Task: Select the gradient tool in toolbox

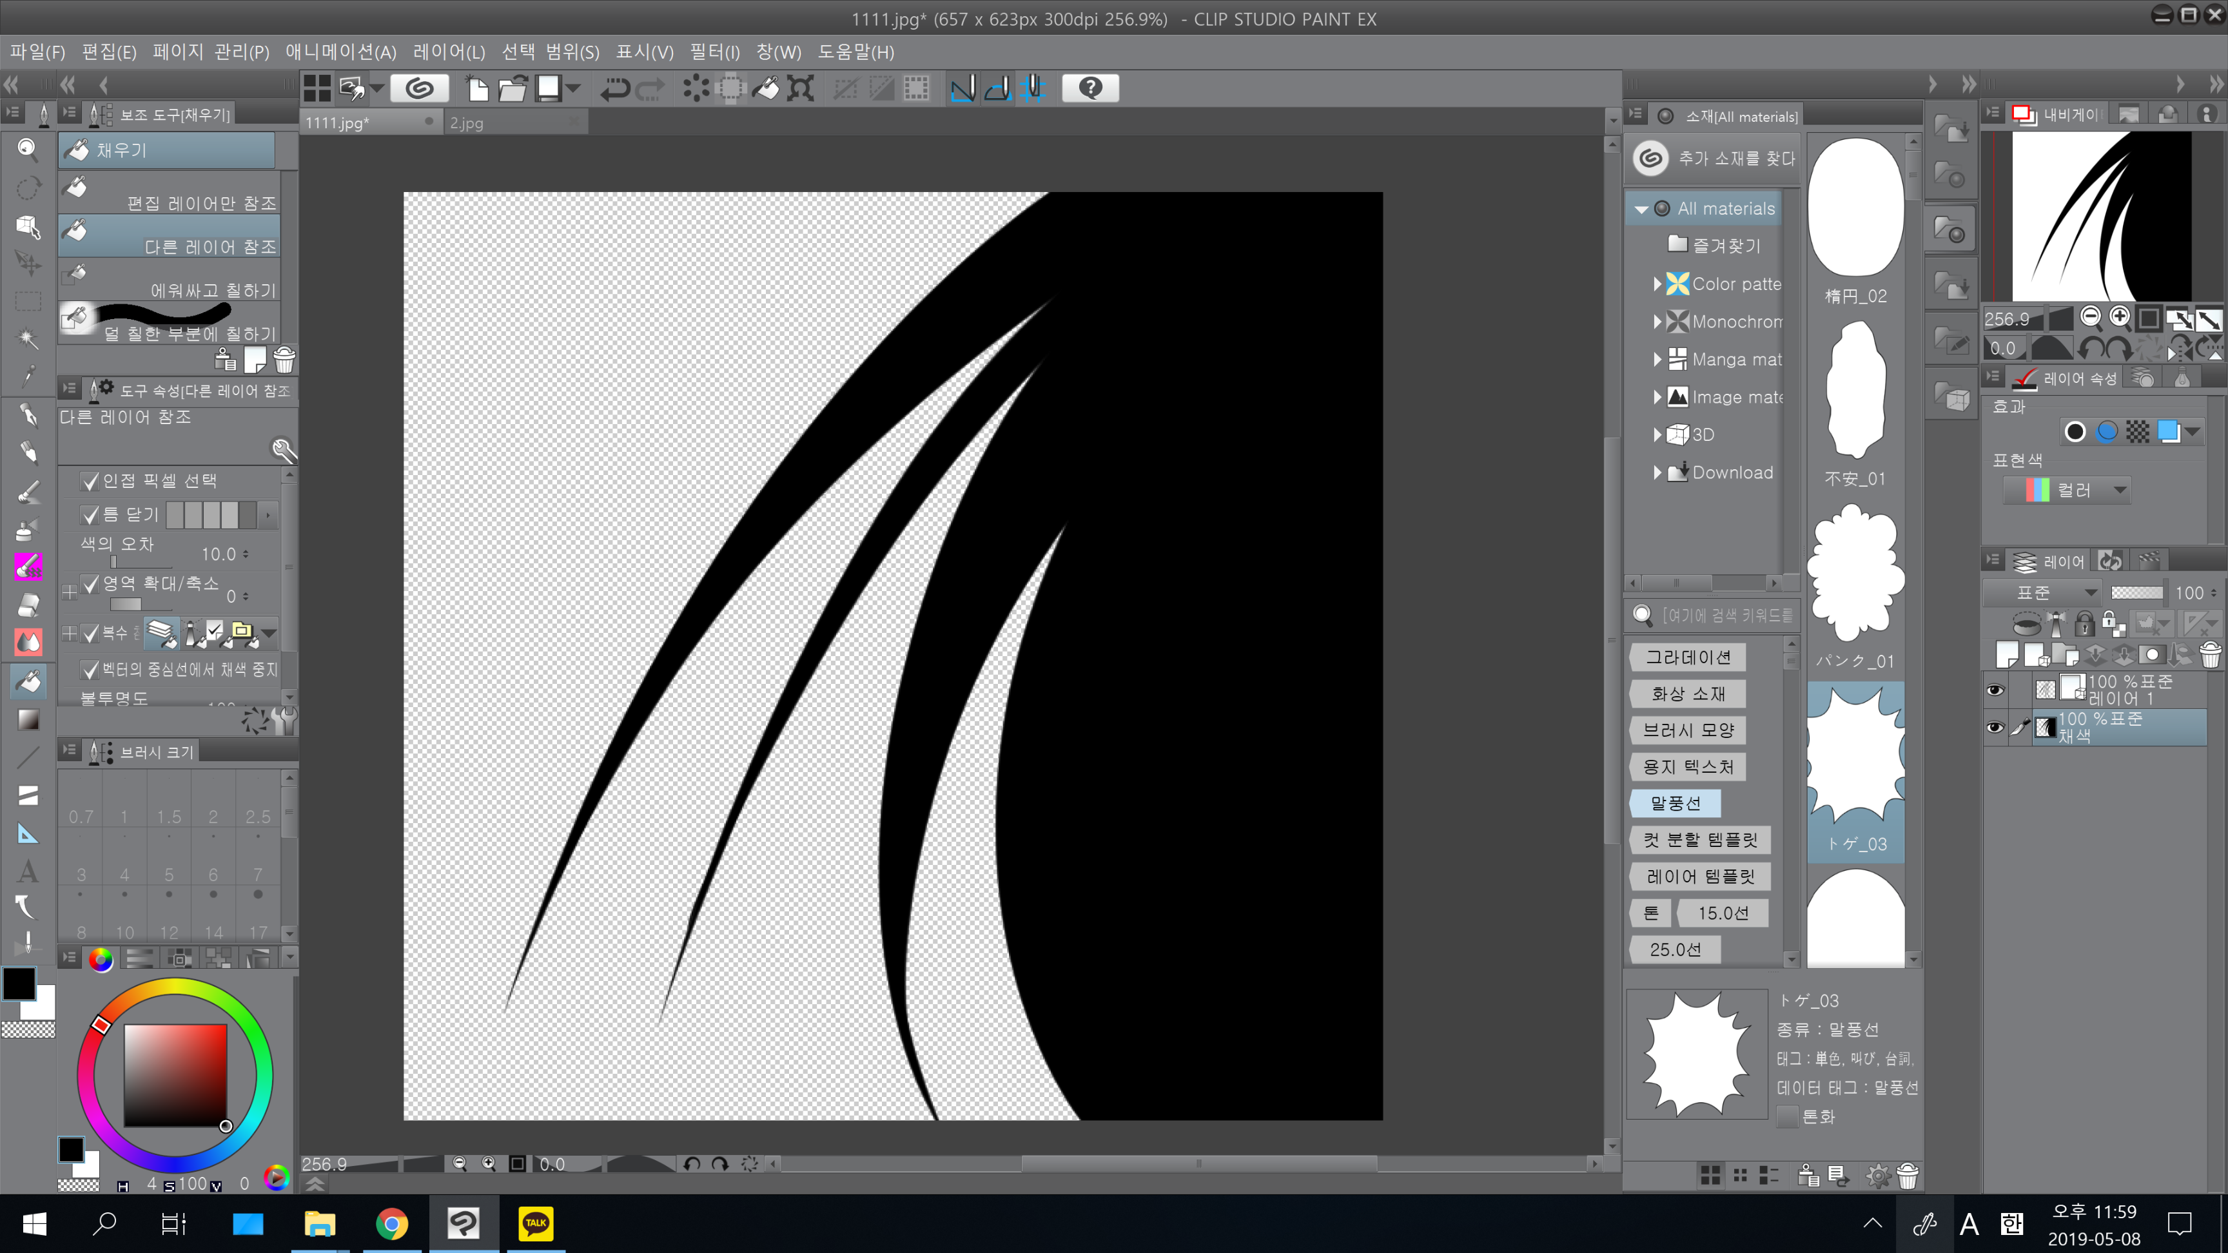Action: point(28,719)
